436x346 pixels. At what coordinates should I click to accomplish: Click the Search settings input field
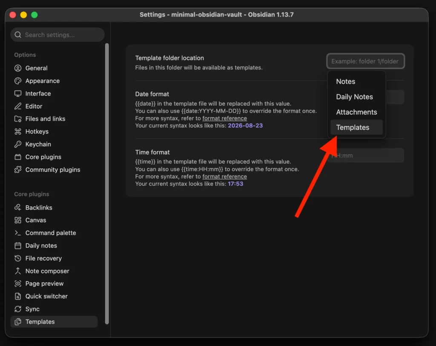(57, 35)
